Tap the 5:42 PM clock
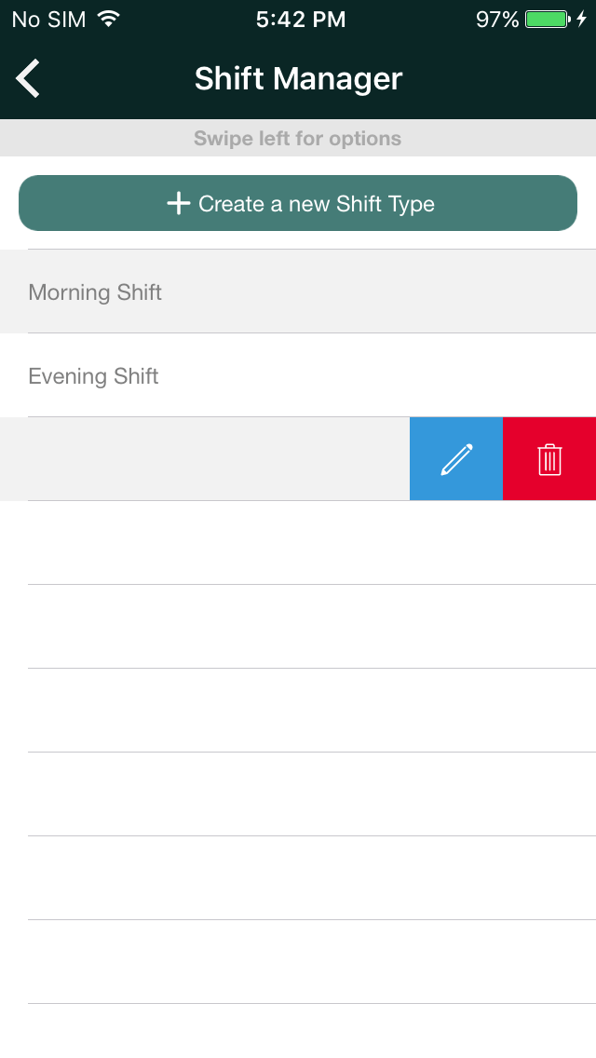Screen dimensions: 596x1058 301,20
